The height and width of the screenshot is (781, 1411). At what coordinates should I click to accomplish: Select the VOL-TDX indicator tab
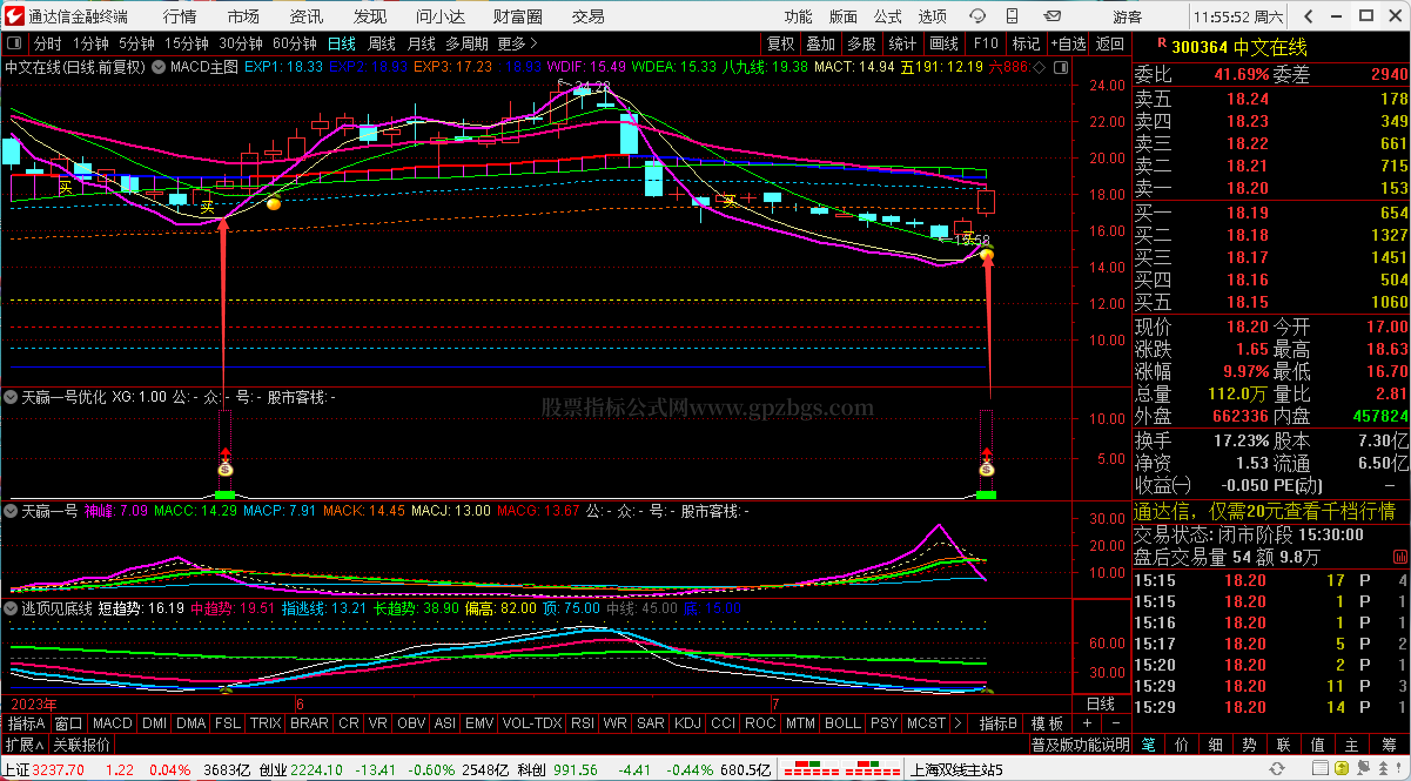(532, 723)
